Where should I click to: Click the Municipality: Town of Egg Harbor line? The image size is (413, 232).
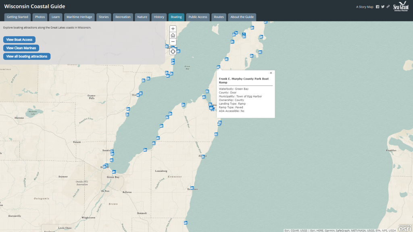tap(240, 96)
